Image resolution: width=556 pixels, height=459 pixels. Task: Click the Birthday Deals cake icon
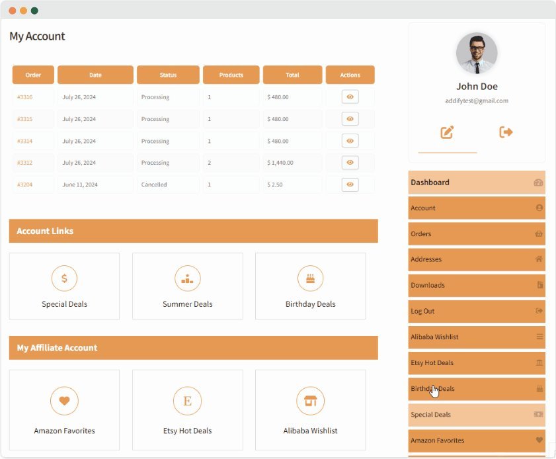(310, 278)
